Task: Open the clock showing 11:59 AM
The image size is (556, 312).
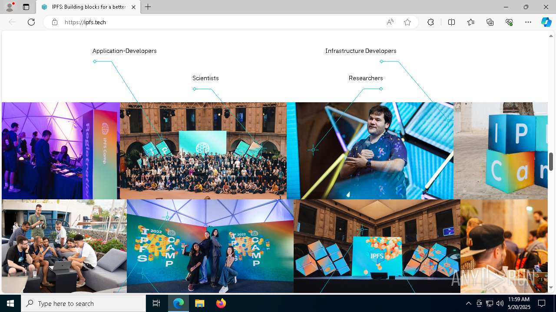Action: [x=518, y=303]
